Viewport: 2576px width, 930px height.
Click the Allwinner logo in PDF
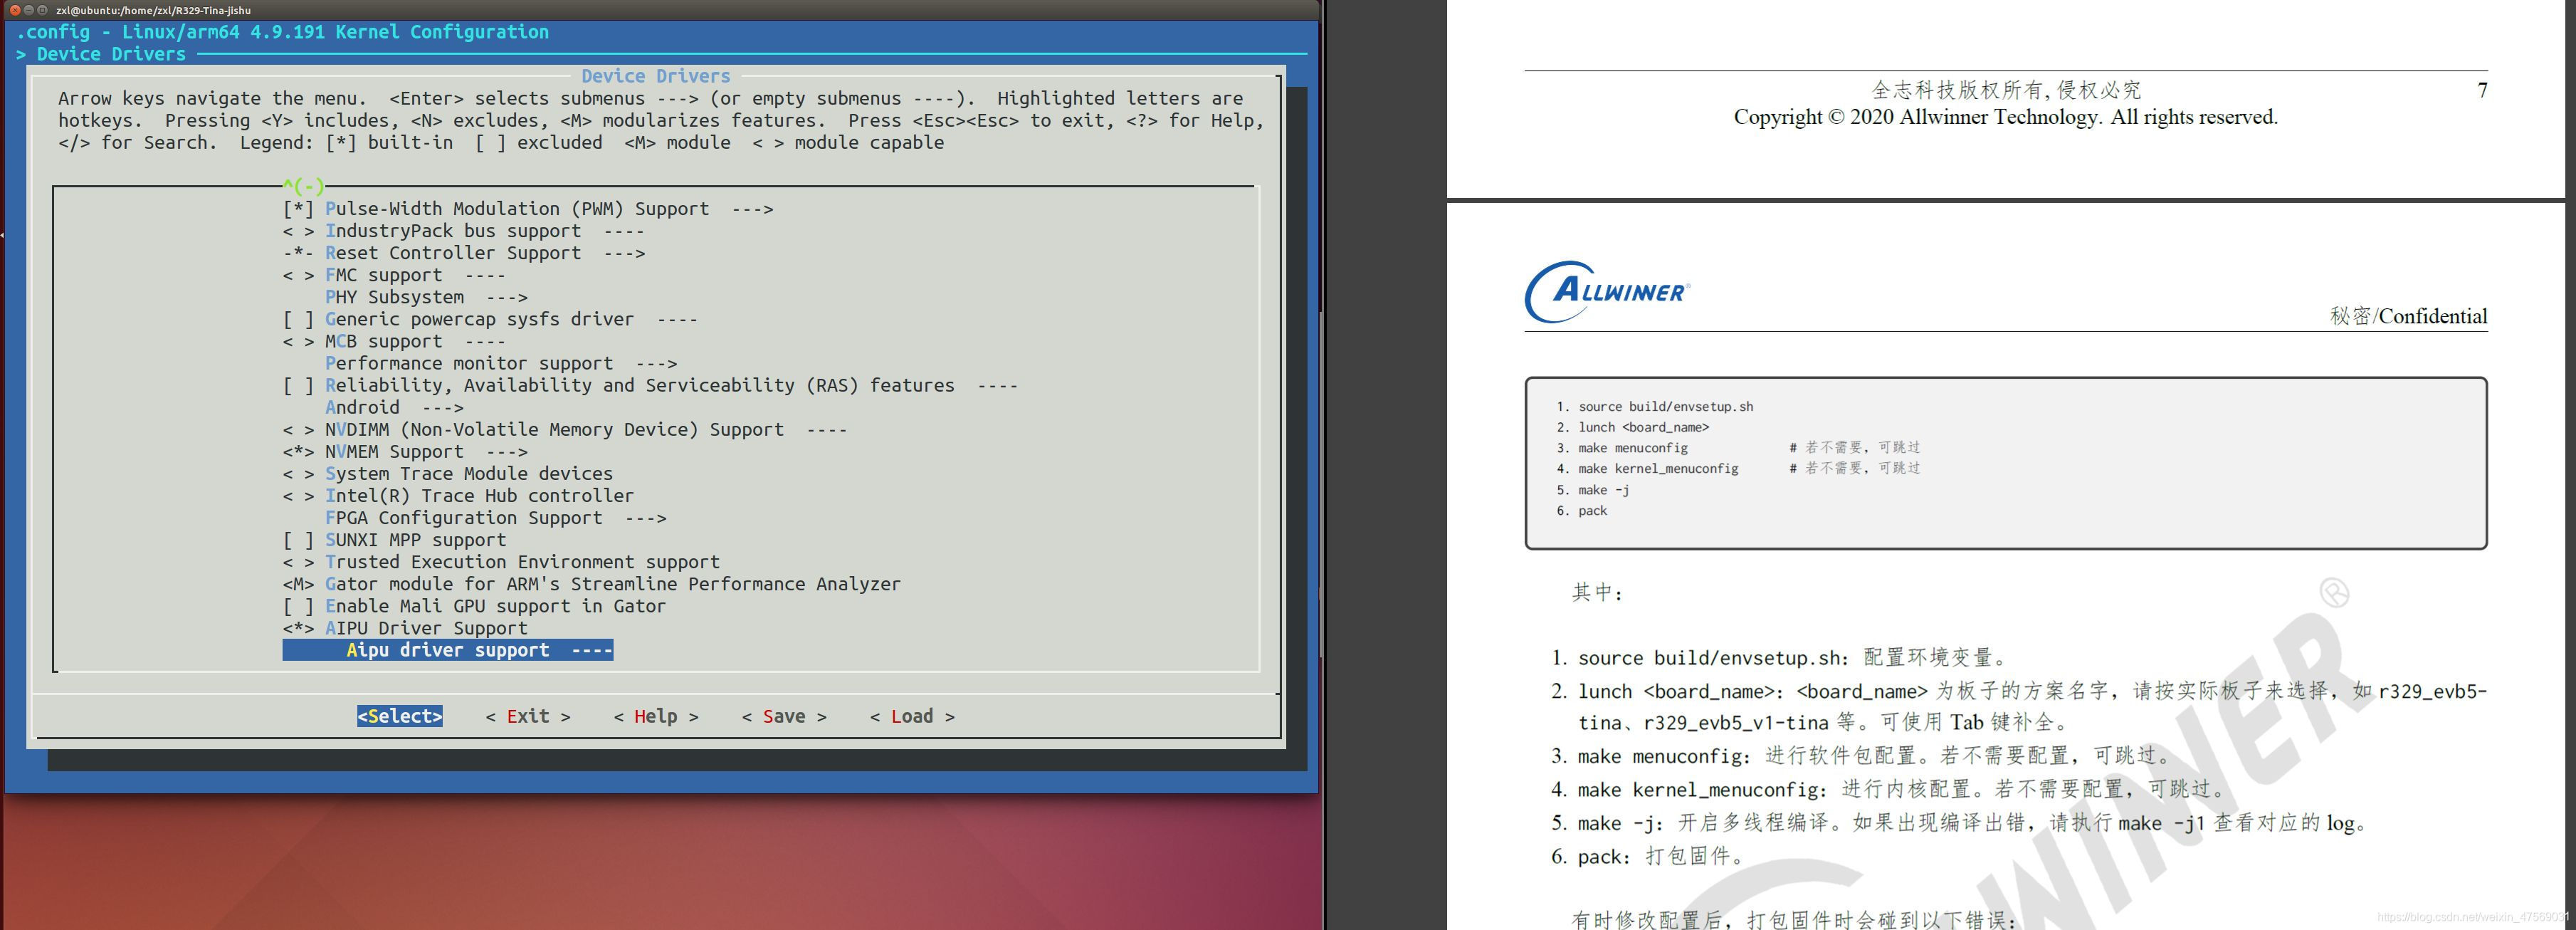1607,292
